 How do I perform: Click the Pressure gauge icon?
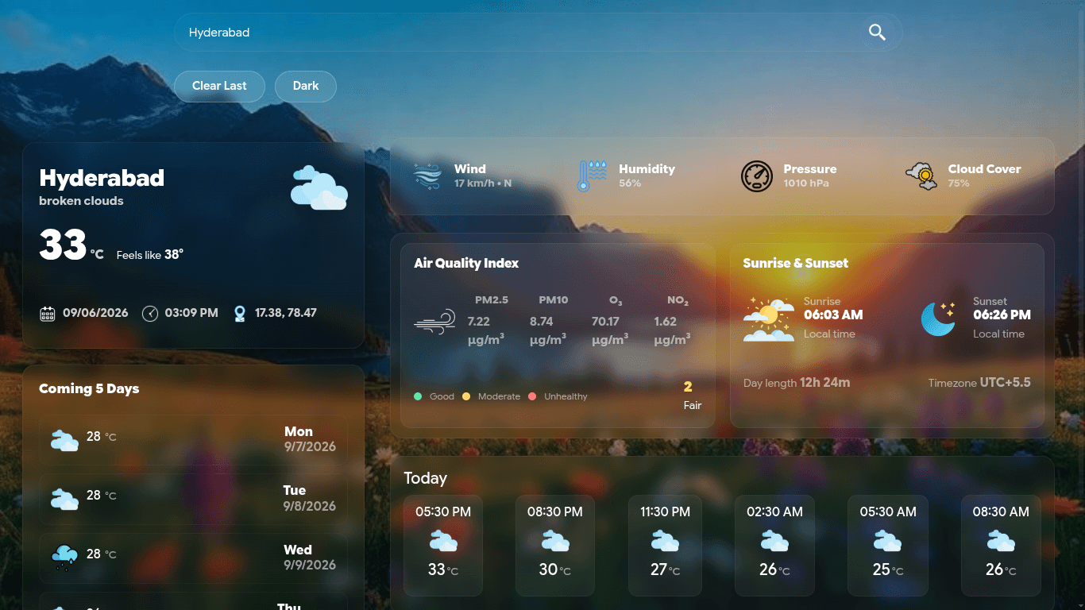click(x=757, y=176)
